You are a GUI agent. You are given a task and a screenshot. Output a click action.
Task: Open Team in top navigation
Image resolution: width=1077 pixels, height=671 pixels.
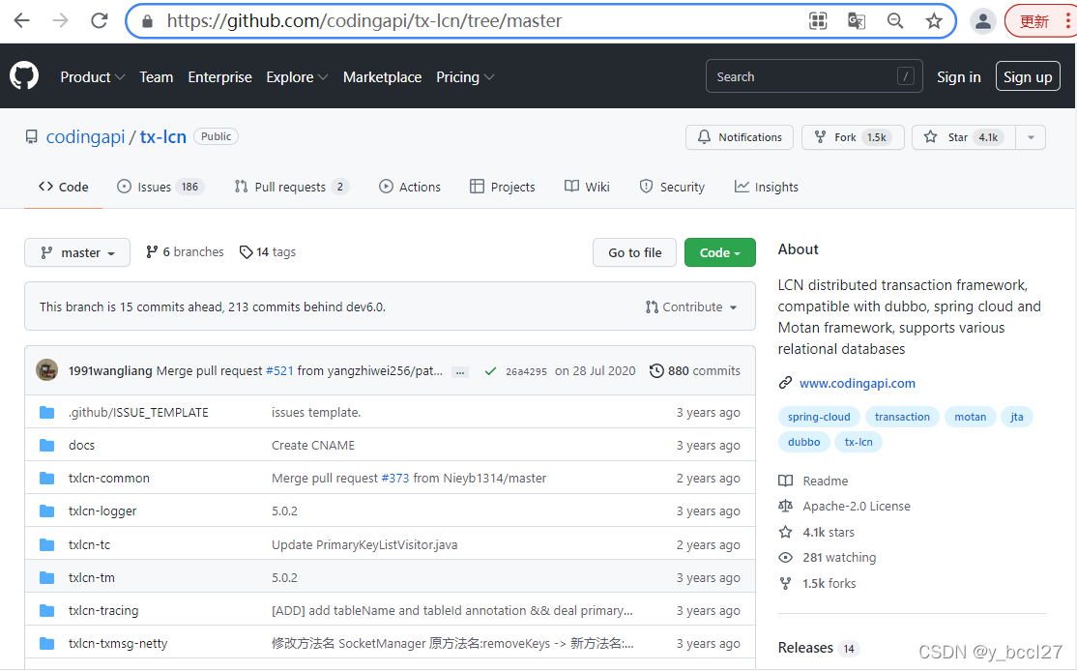tap(156, 77)
